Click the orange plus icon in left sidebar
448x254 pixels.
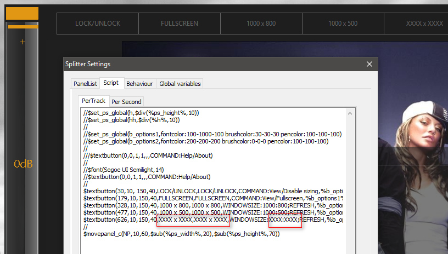pos(23,42)
